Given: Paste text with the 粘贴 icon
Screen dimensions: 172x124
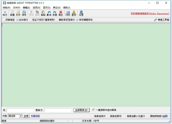Looking at the screenshot, I should coord(43,13).
